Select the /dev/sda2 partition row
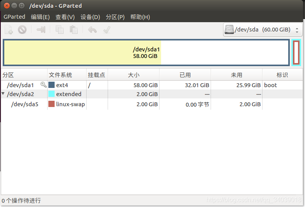This screenshot has height=207, width=305. [x=152, y=94]
